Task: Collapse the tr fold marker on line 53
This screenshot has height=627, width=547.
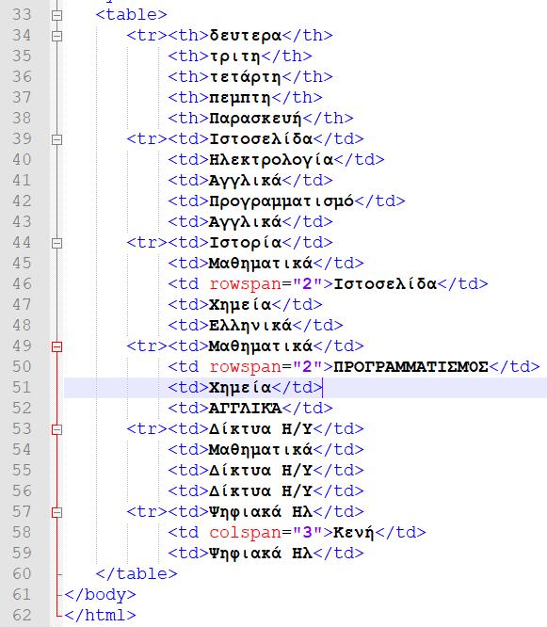Action: [57, 429]
